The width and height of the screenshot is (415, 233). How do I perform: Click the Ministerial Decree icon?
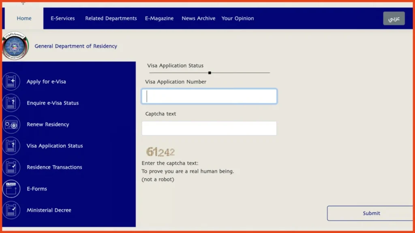[11, 210]
